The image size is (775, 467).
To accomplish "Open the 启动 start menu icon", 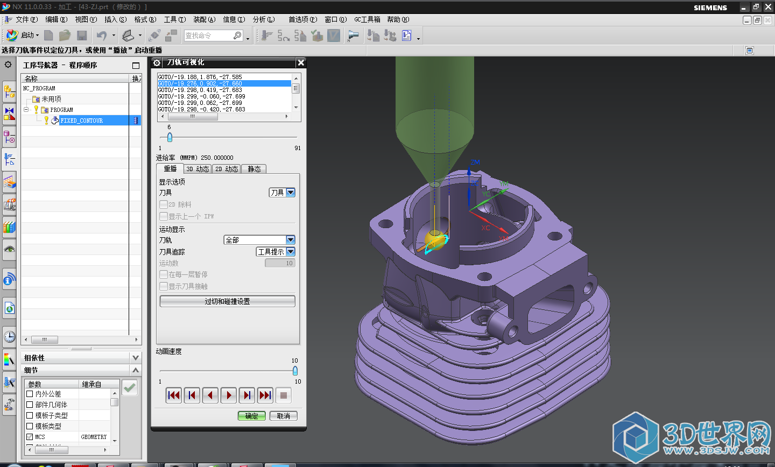I will coord(12,36).
